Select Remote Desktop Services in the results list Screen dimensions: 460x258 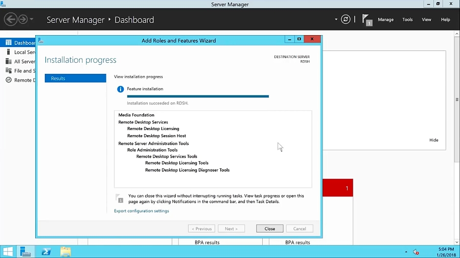143,122
